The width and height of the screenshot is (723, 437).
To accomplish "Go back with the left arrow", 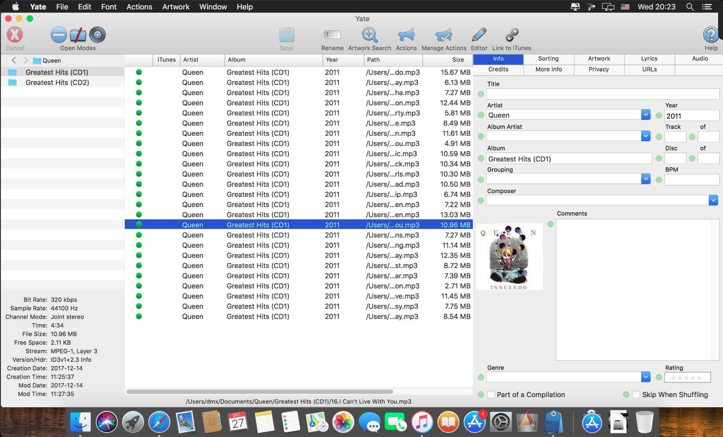I will tap(14, 60).
